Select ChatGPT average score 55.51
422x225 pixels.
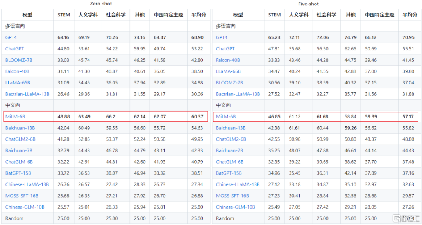tap(408, 49)
